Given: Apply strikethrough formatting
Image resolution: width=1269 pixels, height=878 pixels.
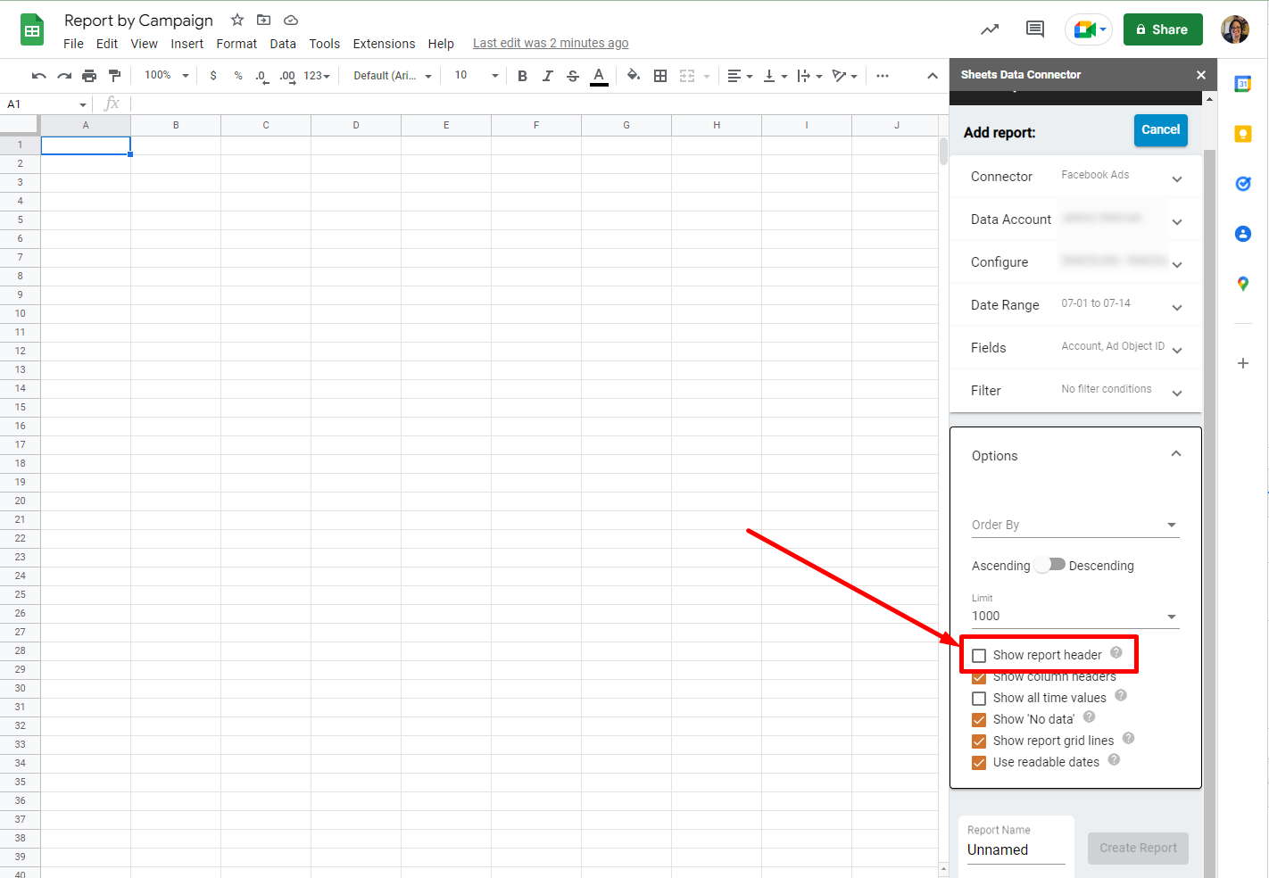Looking at the screenshot, I should pos(573,76).
